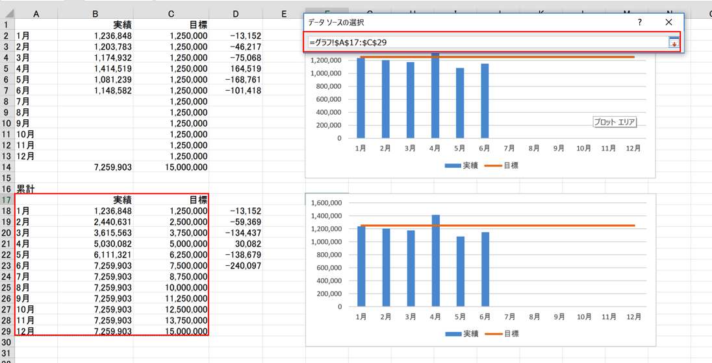This screenshot has width=712, height=363.
Task: Select cell with value 1,174,932
Action: (x=95, y=58)
